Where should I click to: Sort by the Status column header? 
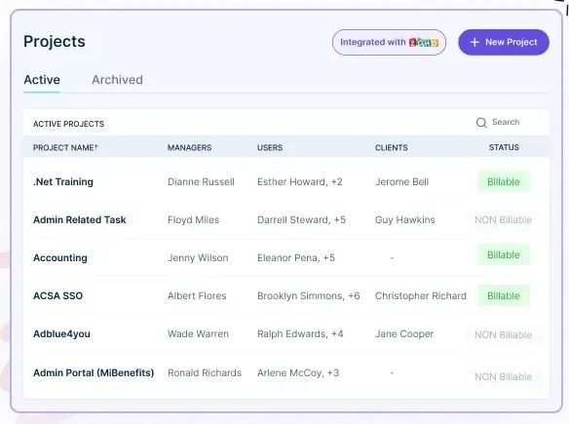tap(504, 147)
